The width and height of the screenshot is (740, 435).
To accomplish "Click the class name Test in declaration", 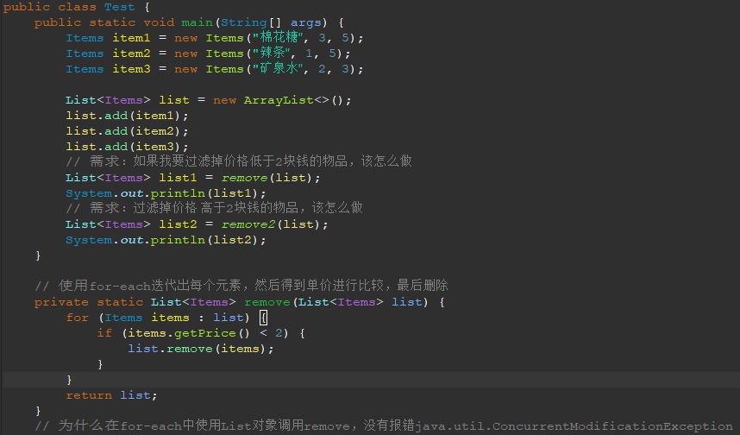I will coord(119,7).
